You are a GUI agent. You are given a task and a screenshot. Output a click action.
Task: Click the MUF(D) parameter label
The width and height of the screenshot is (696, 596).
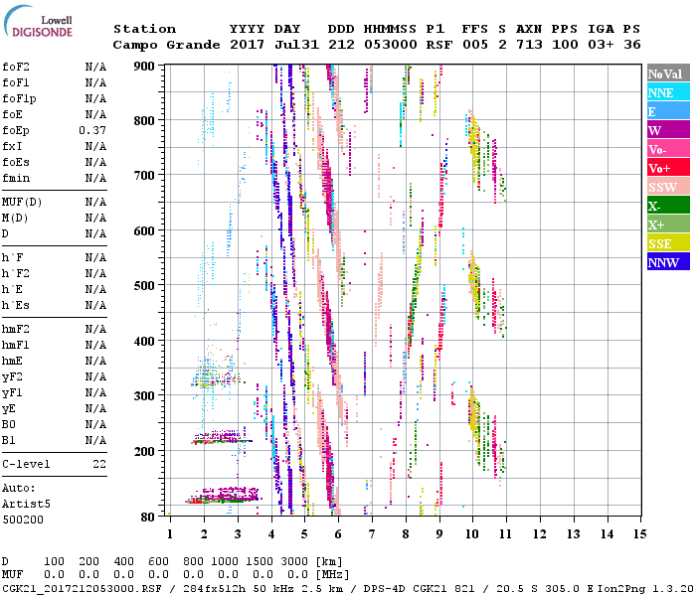click(x=20, y=202)
